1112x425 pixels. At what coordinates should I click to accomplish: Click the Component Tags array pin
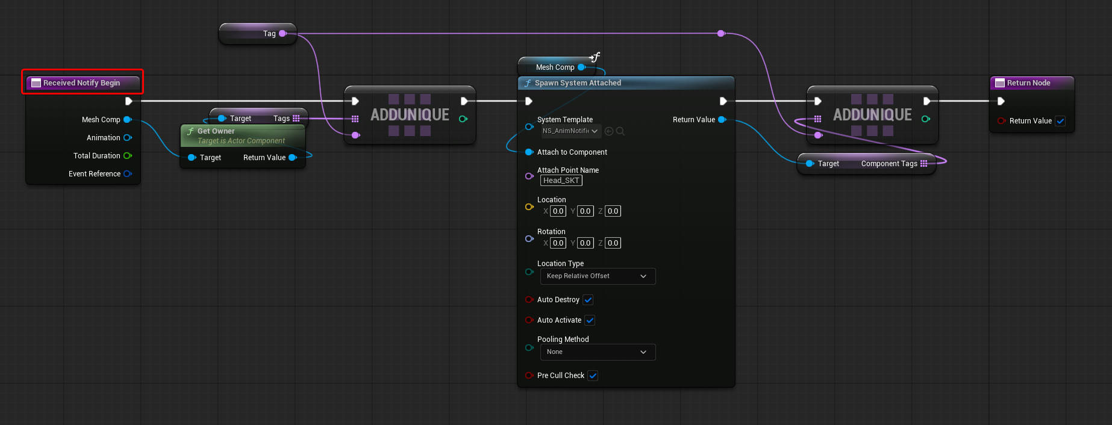pyautogui.click(x=924, y=164)
